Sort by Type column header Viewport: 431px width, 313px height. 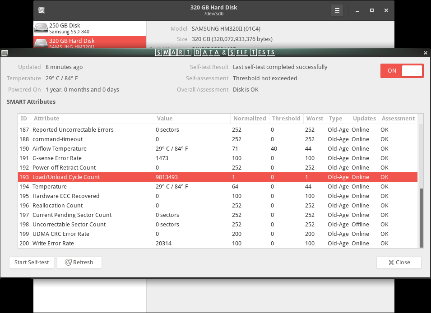coord(338,119)
